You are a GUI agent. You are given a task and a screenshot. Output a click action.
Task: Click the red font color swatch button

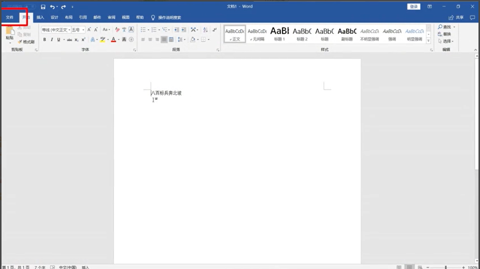coord(113,40)
